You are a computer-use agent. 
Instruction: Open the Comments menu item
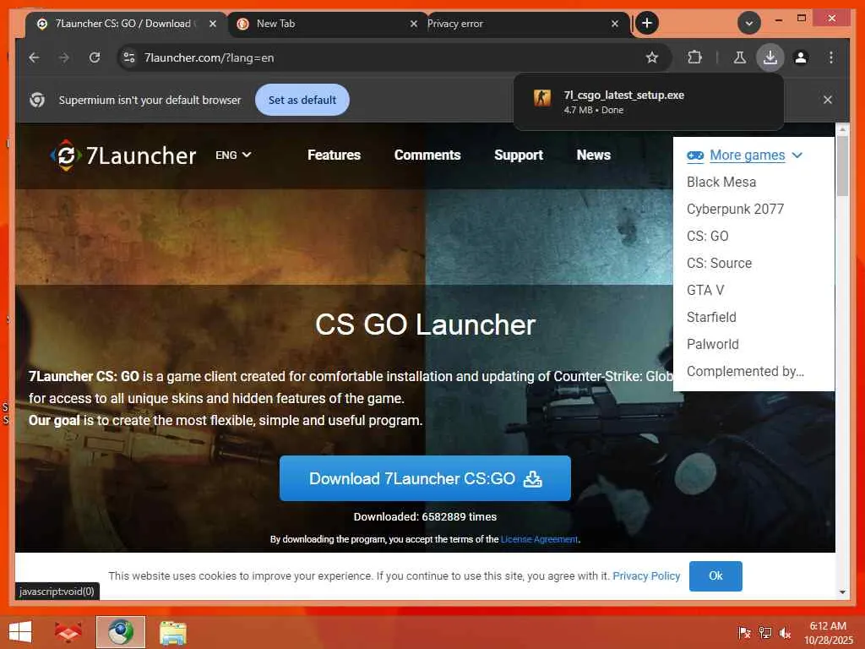click(x=427, y=155)
